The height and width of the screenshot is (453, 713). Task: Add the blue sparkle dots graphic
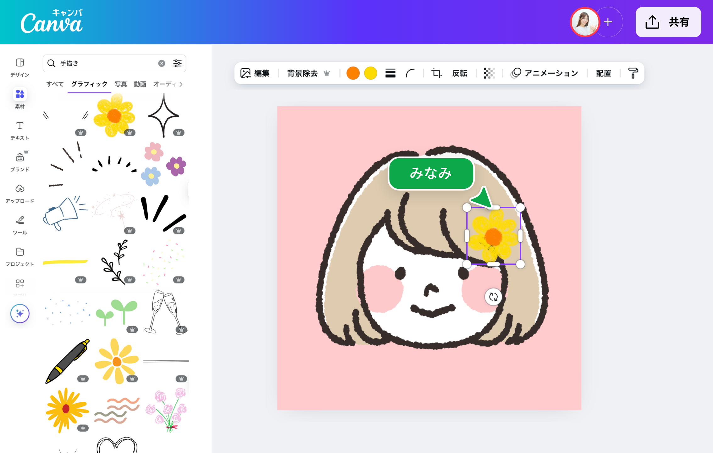pos(68,312)
